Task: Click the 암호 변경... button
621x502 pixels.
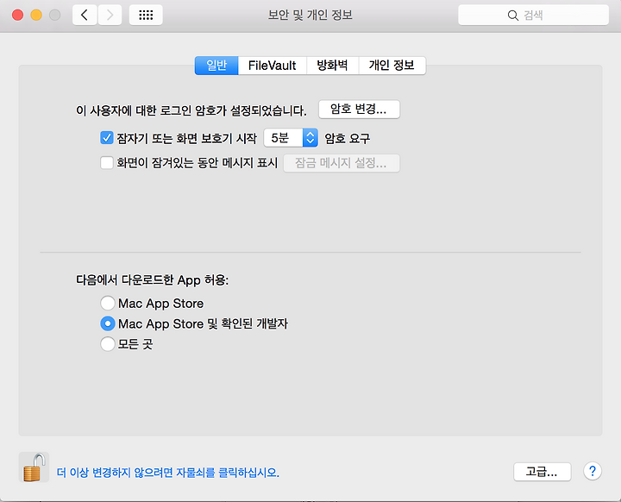Action: point(359,109)
